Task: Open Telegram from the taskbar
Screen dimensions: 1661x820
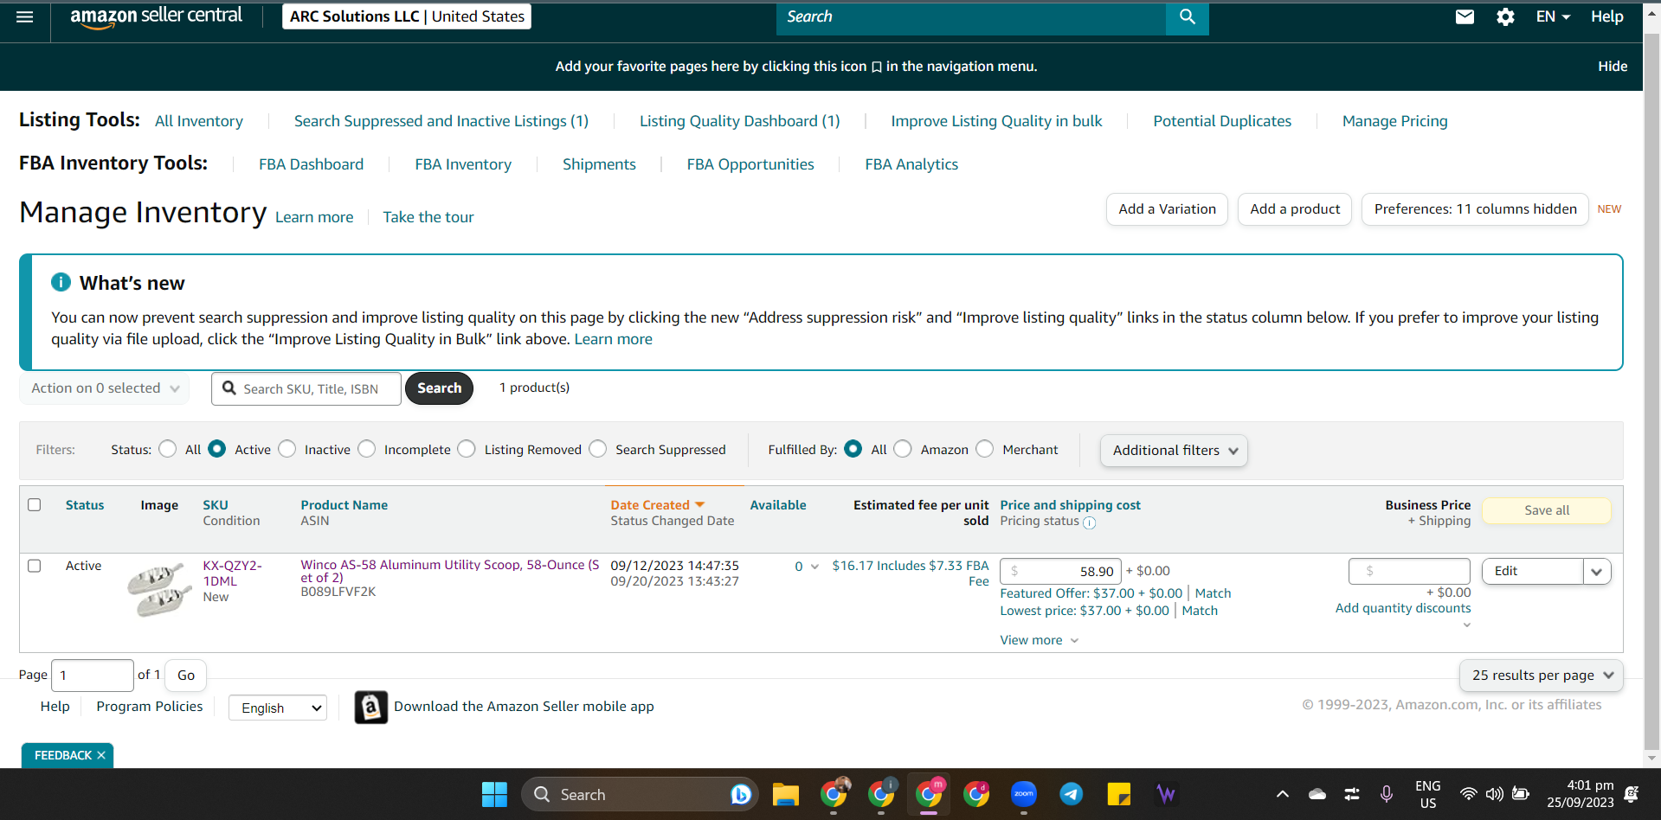Action: click(1071, 794)
